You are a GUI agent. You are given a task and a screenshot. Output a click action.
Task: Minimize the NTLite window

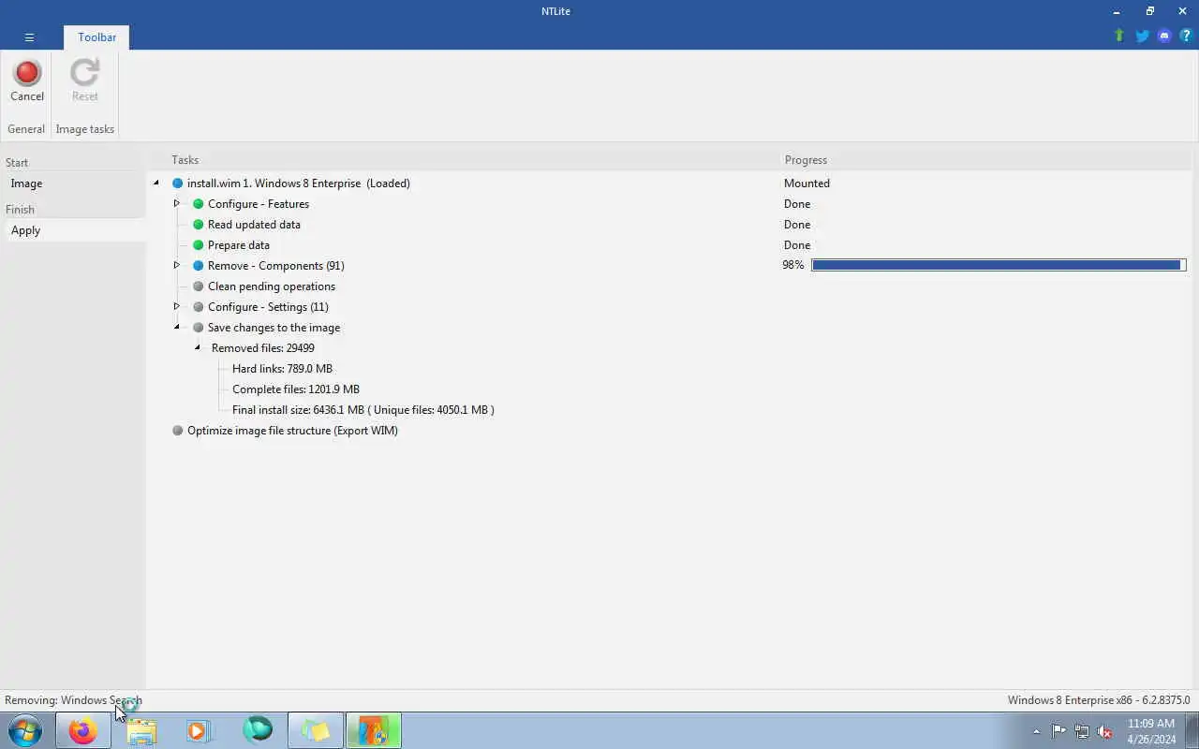coord(1117,11)
